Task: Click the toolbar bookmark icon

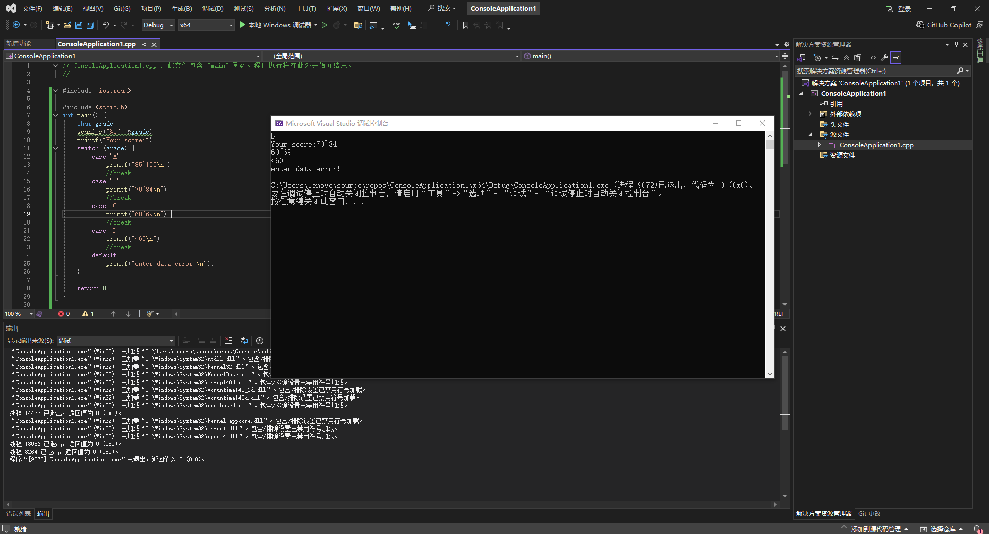Action: coord(466,25)
